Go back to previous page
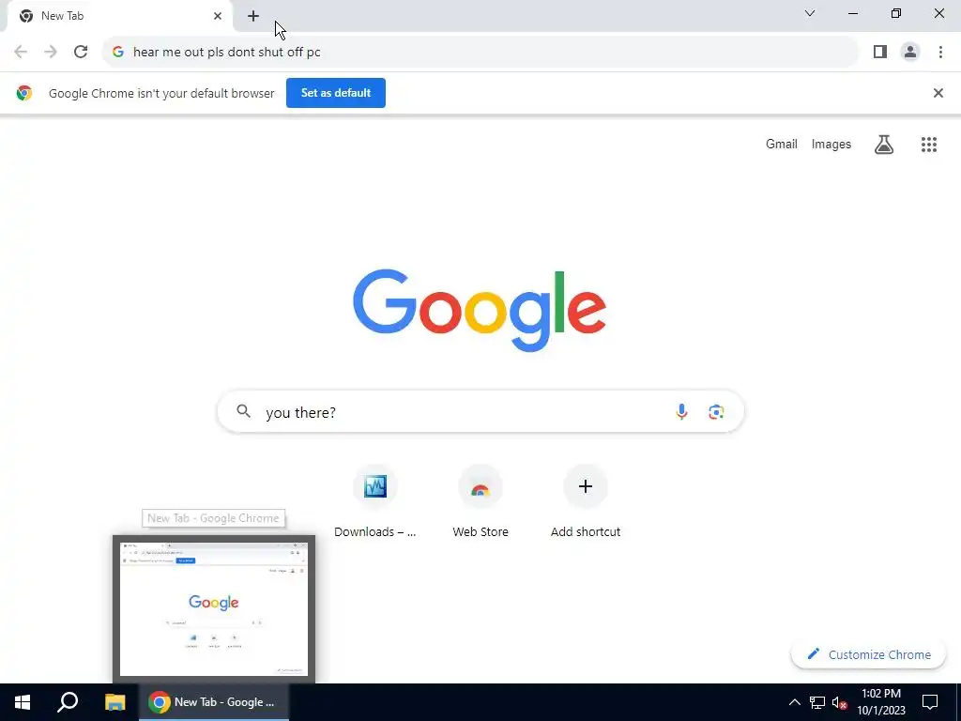The image size is (961, 721). click(21, 52)
